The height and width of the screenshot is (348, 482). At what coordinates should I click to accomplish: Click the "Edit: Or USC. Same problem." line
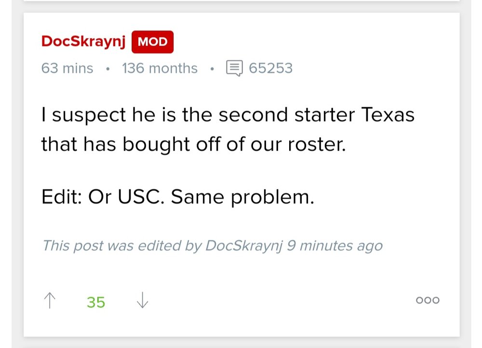177,196
